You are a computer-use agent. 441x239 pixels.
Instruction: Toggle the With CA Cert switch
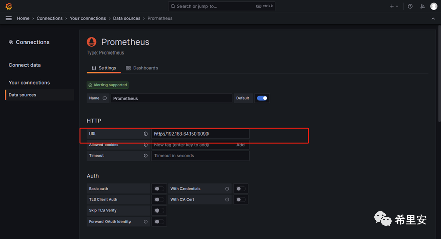tap(241, 200)
